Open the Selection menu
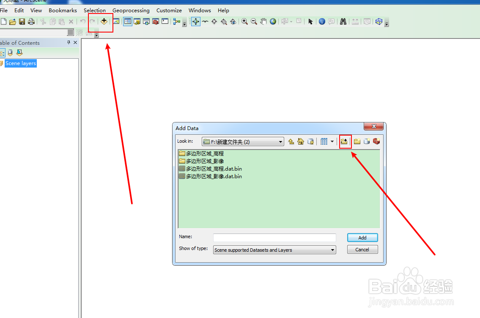The width and height of the screenshot is (480, 318). pyautogui.click(x=95, y=11)
